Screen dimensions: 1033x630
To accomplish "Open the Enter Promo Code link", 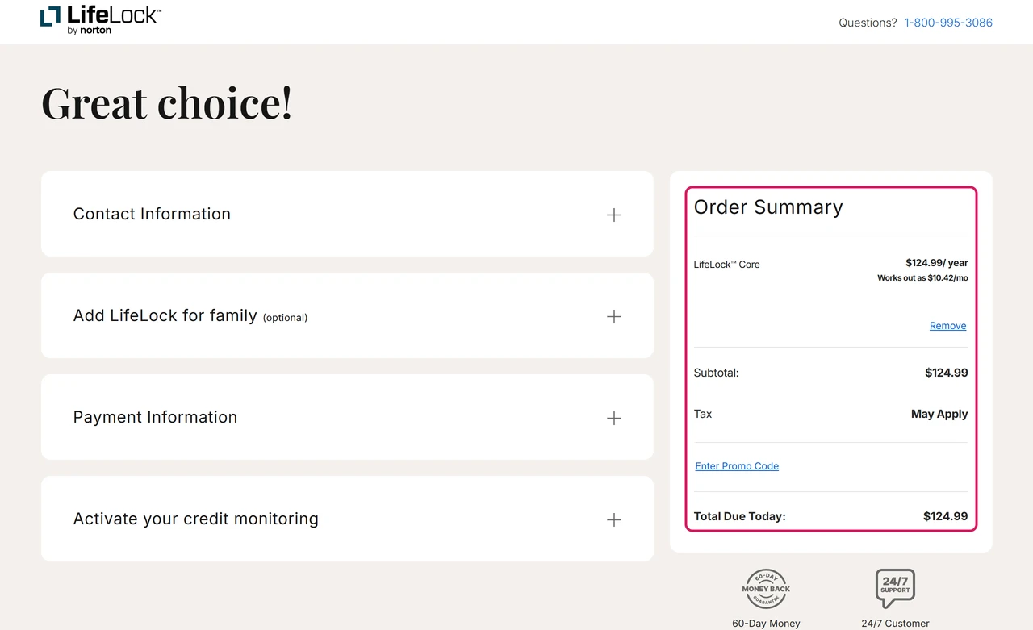I will click(737, 466).
